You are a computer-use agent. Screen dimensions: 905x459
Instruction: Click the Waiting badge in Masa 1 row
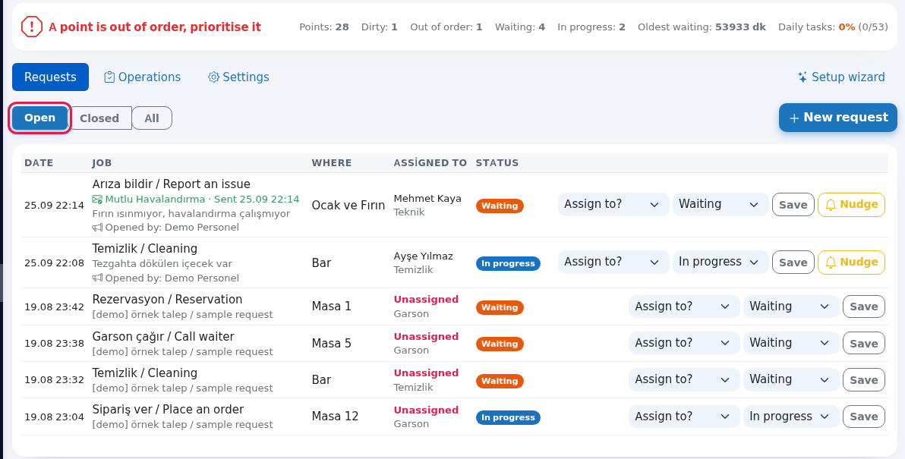pyautogui.click(x=500, y=307)
